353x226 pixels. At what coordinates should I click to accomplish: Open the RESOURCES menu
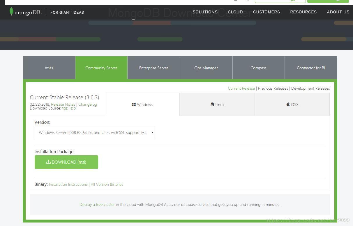pos(303,12)
